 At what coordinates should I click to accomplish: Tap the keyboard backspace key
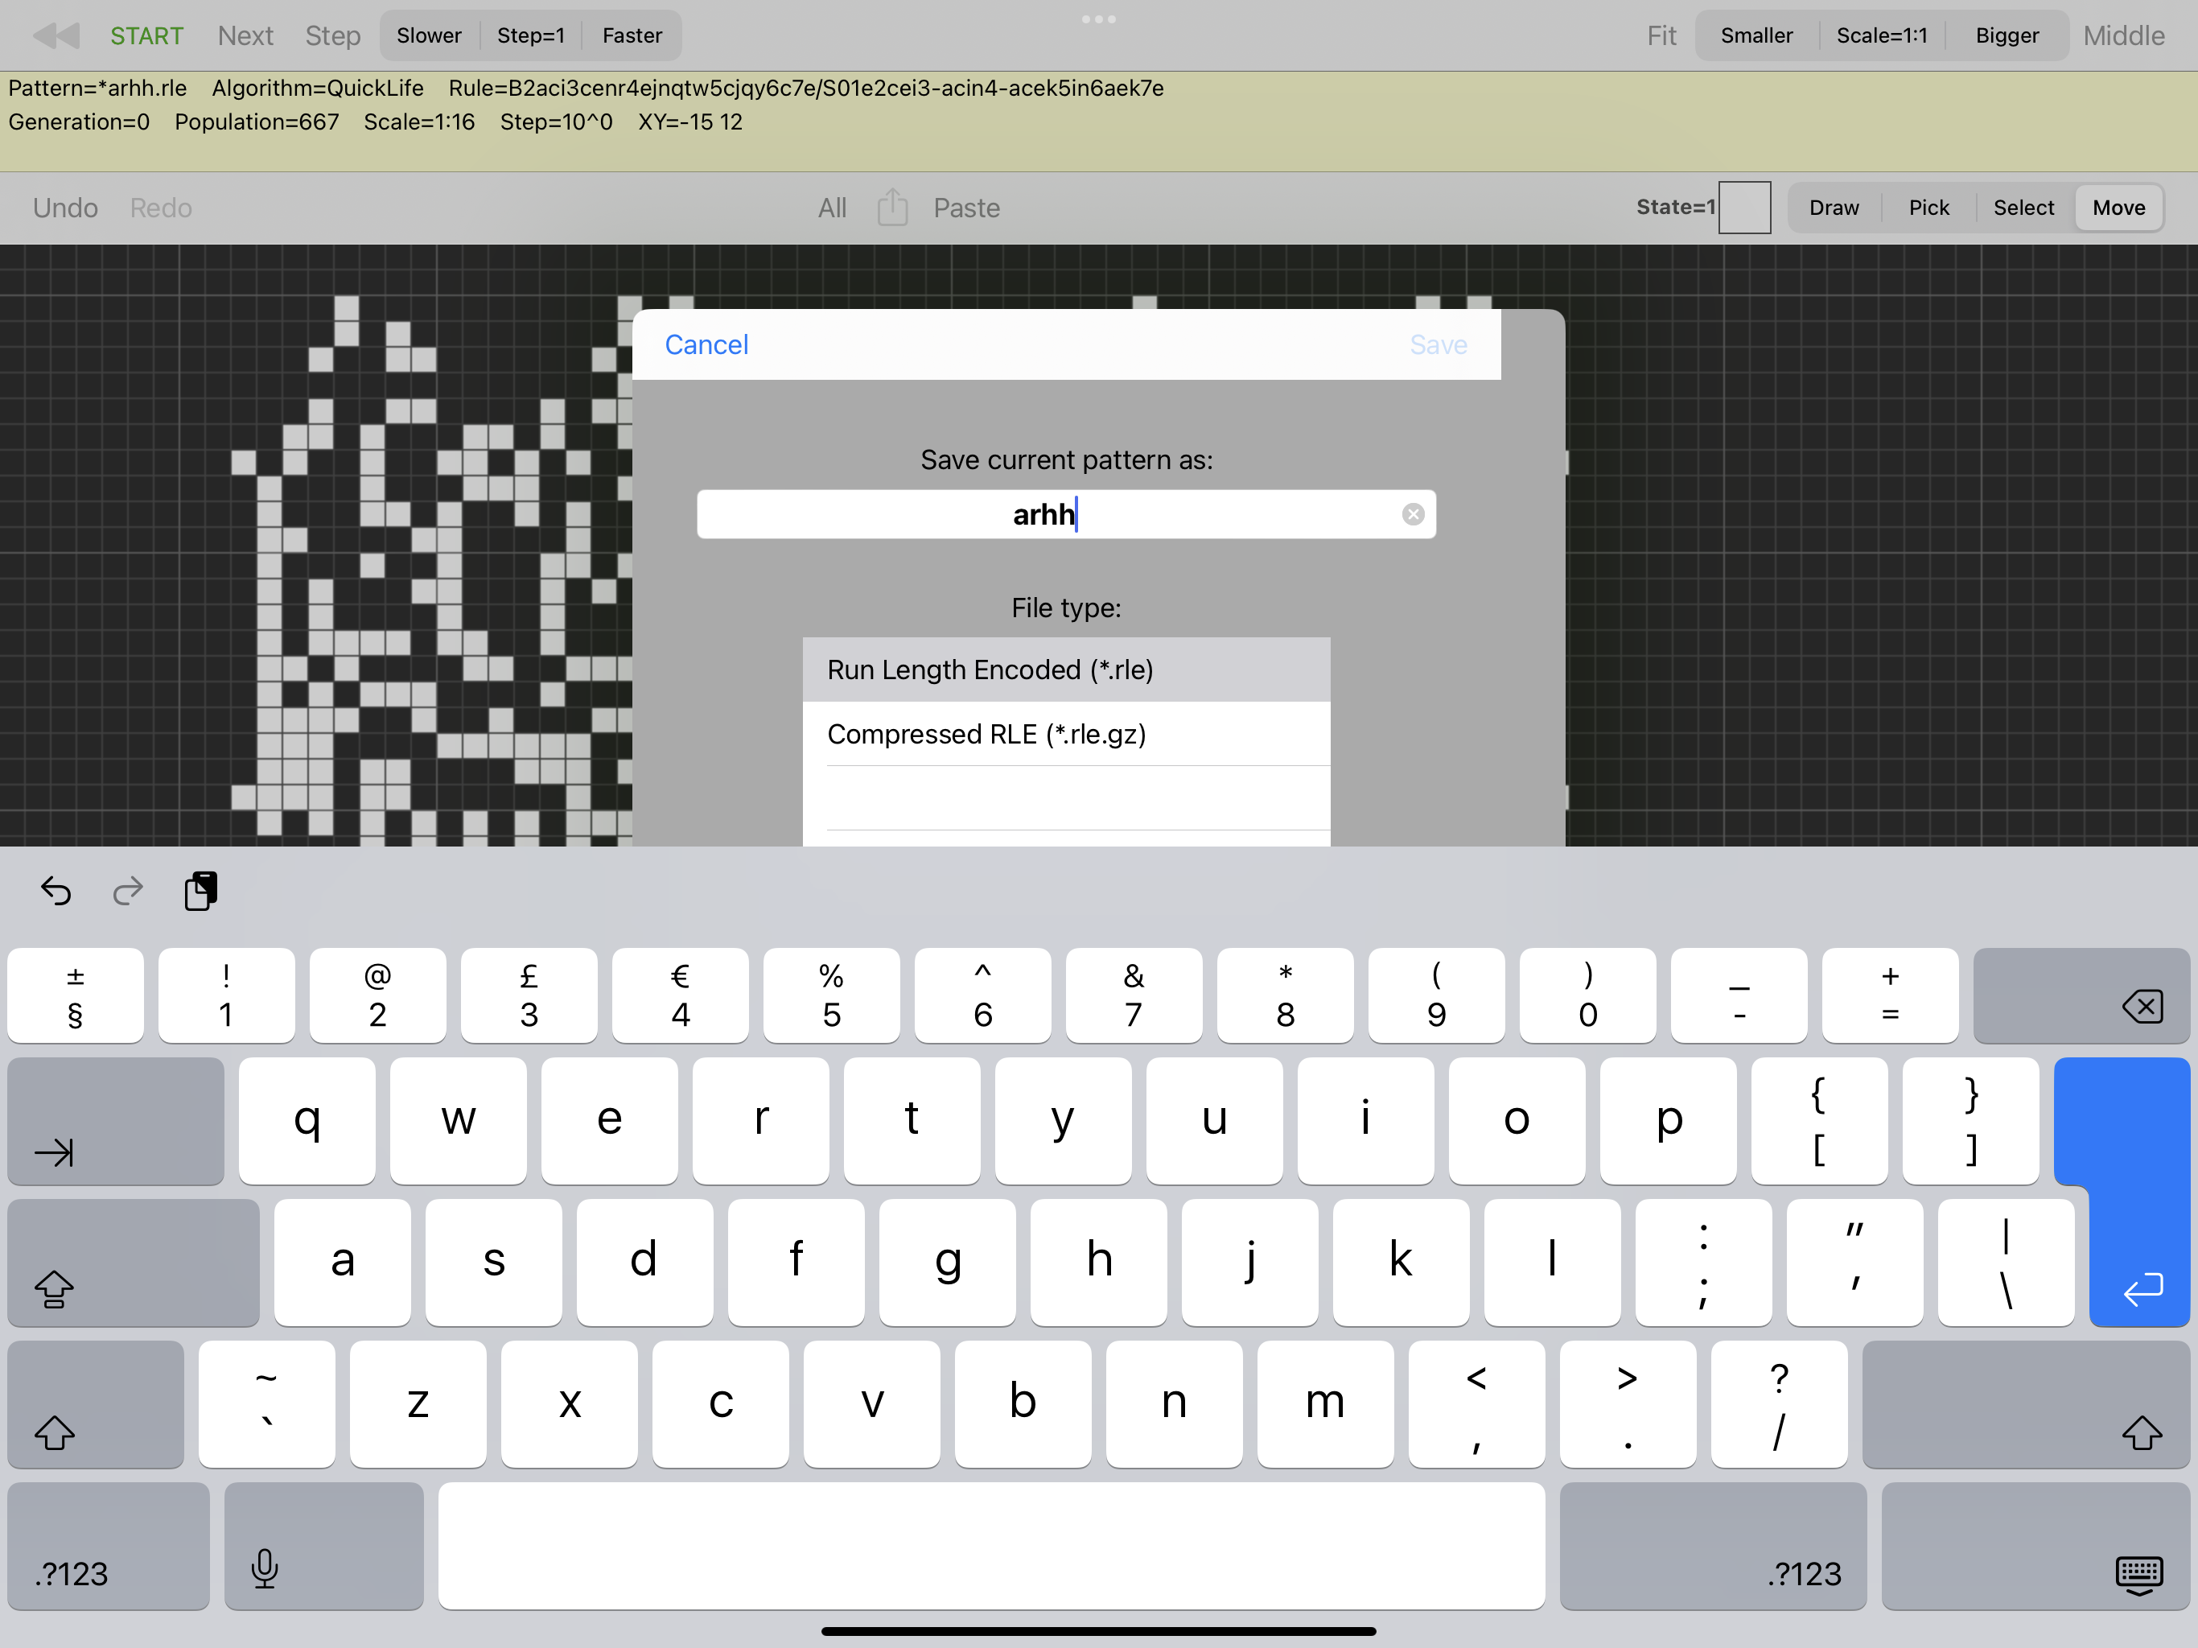tap(2081, 995)
